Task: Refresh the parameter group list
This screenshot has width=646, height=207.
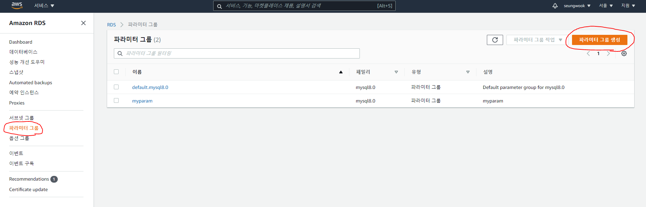Action: [x=495, y=40]
